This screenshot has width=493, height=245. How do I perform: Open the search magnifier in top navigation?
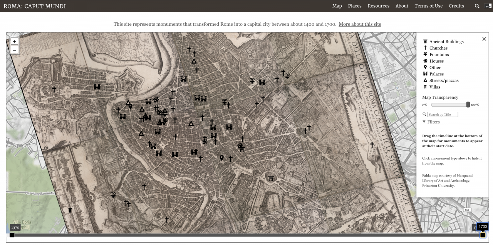[477, 6]
